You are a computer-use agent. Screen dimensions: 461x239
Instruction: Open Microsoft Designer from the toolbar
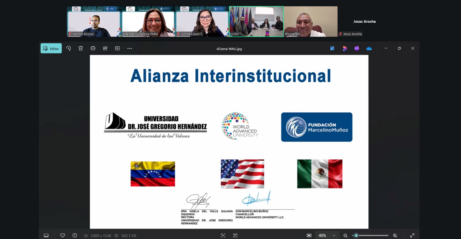pyautogui.click(x=345, y=48)
